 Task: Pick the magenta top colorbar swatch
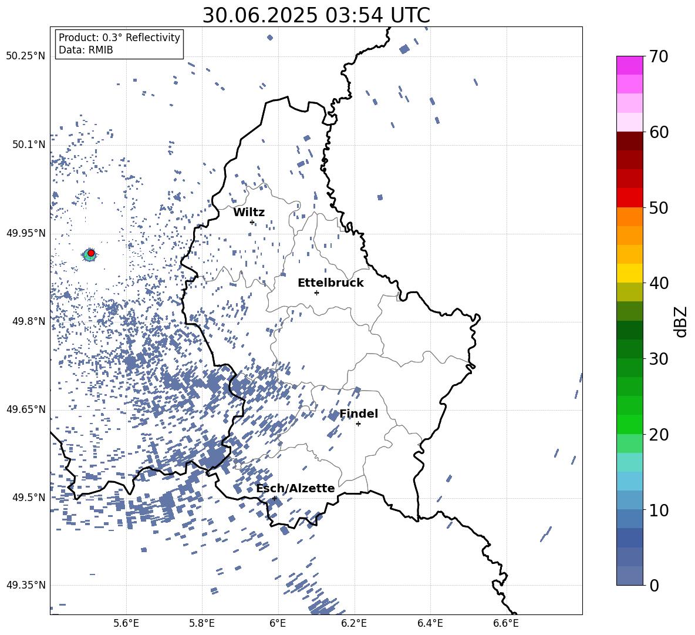coord(629,65)
